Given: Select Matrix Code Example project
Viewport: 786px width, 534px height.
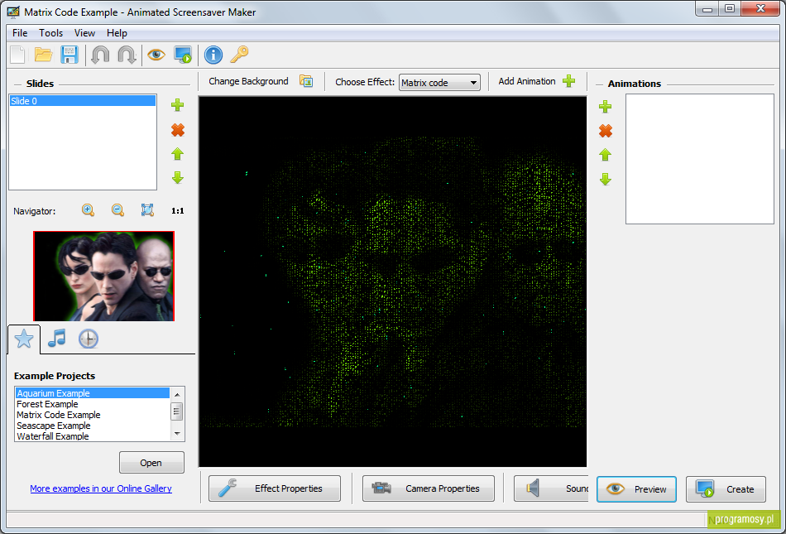Looking at the screenshot, I should [93, 415].
